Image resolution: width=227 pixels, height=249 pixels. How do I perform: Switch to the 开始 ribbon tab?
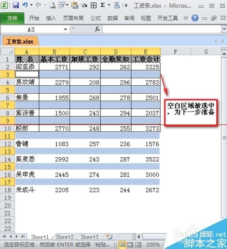pyautogui.click(x=34, y=18)
